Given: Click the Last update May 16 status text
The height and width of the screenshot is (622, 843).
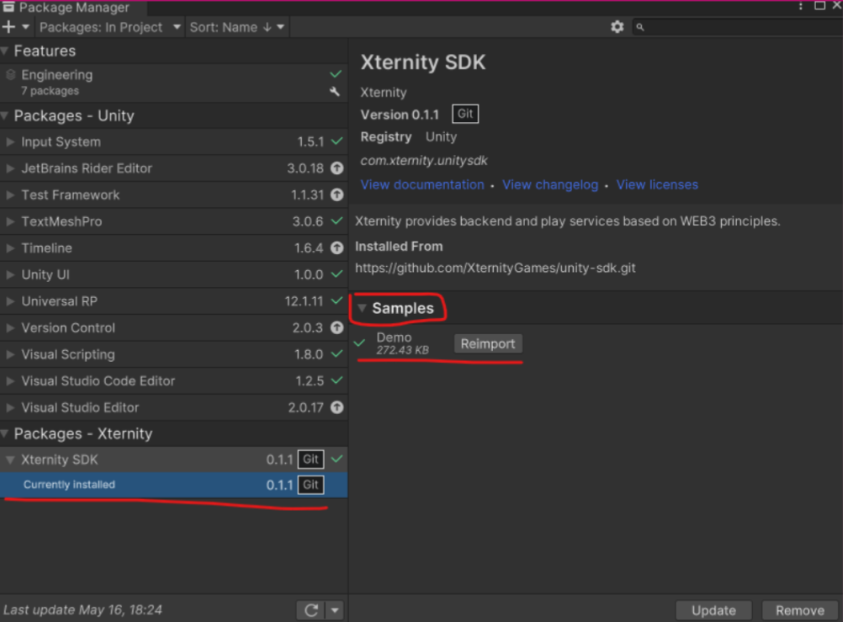Looking at the screenshot, I should 82,609.
